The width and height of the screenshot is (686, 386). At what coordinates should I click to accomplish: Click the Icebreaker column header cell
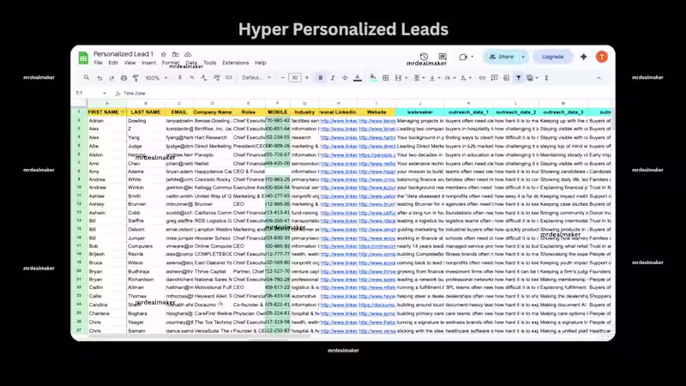pyautogui.click(x=420, y=112)
